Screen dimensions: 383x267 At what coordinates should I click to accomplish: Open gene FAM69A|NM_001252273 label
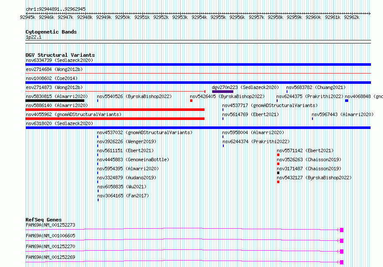tap(50, 225)
